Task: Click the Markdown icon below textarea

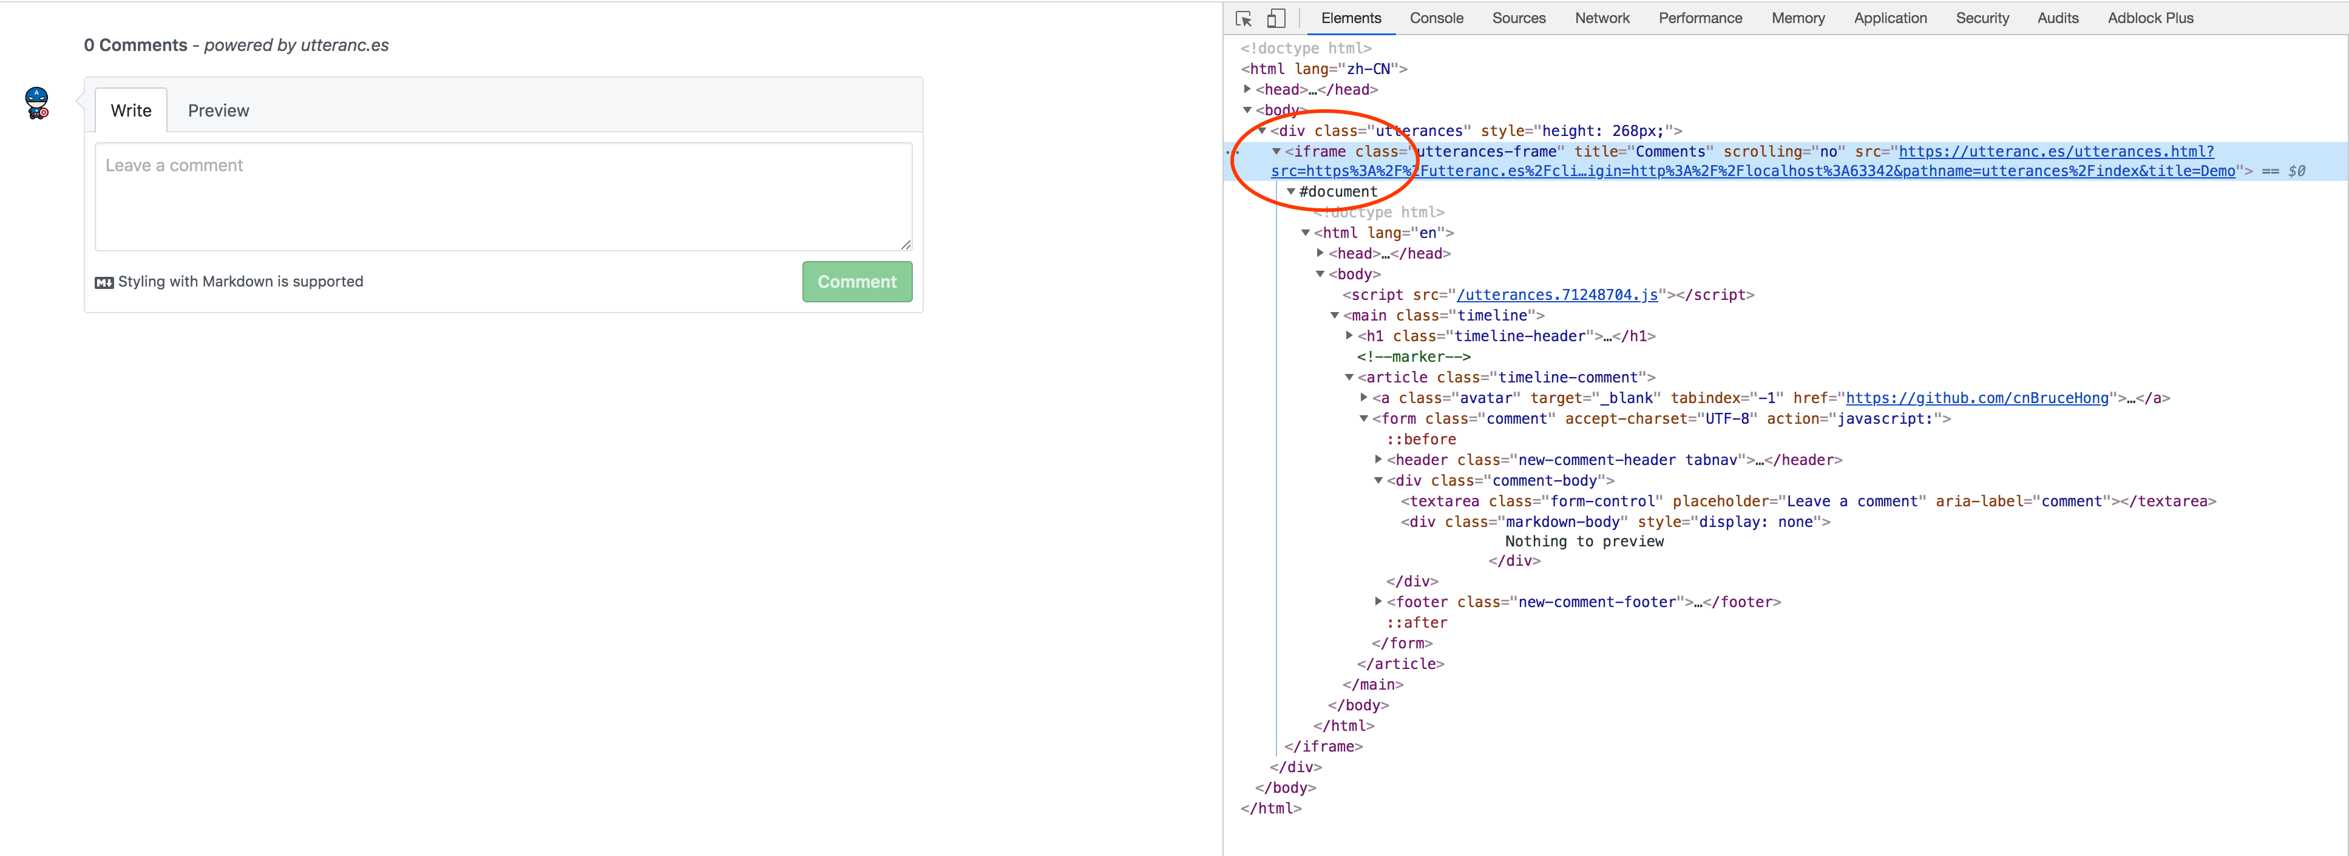Action: pyautogui.click(x=104, y=282)
